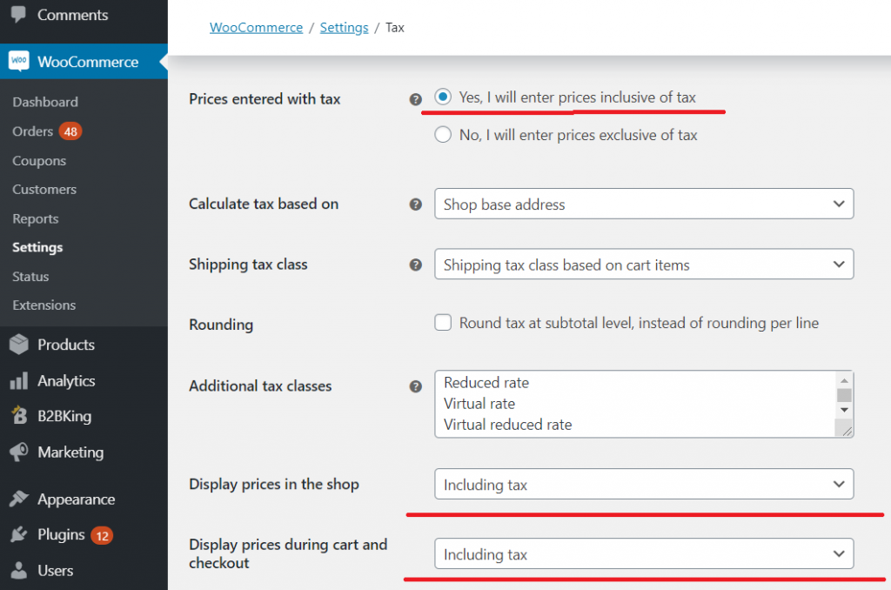Expand the Shipping tax class dropdown
This screenshot has width=891, height=590.
[x=644, y=264]
